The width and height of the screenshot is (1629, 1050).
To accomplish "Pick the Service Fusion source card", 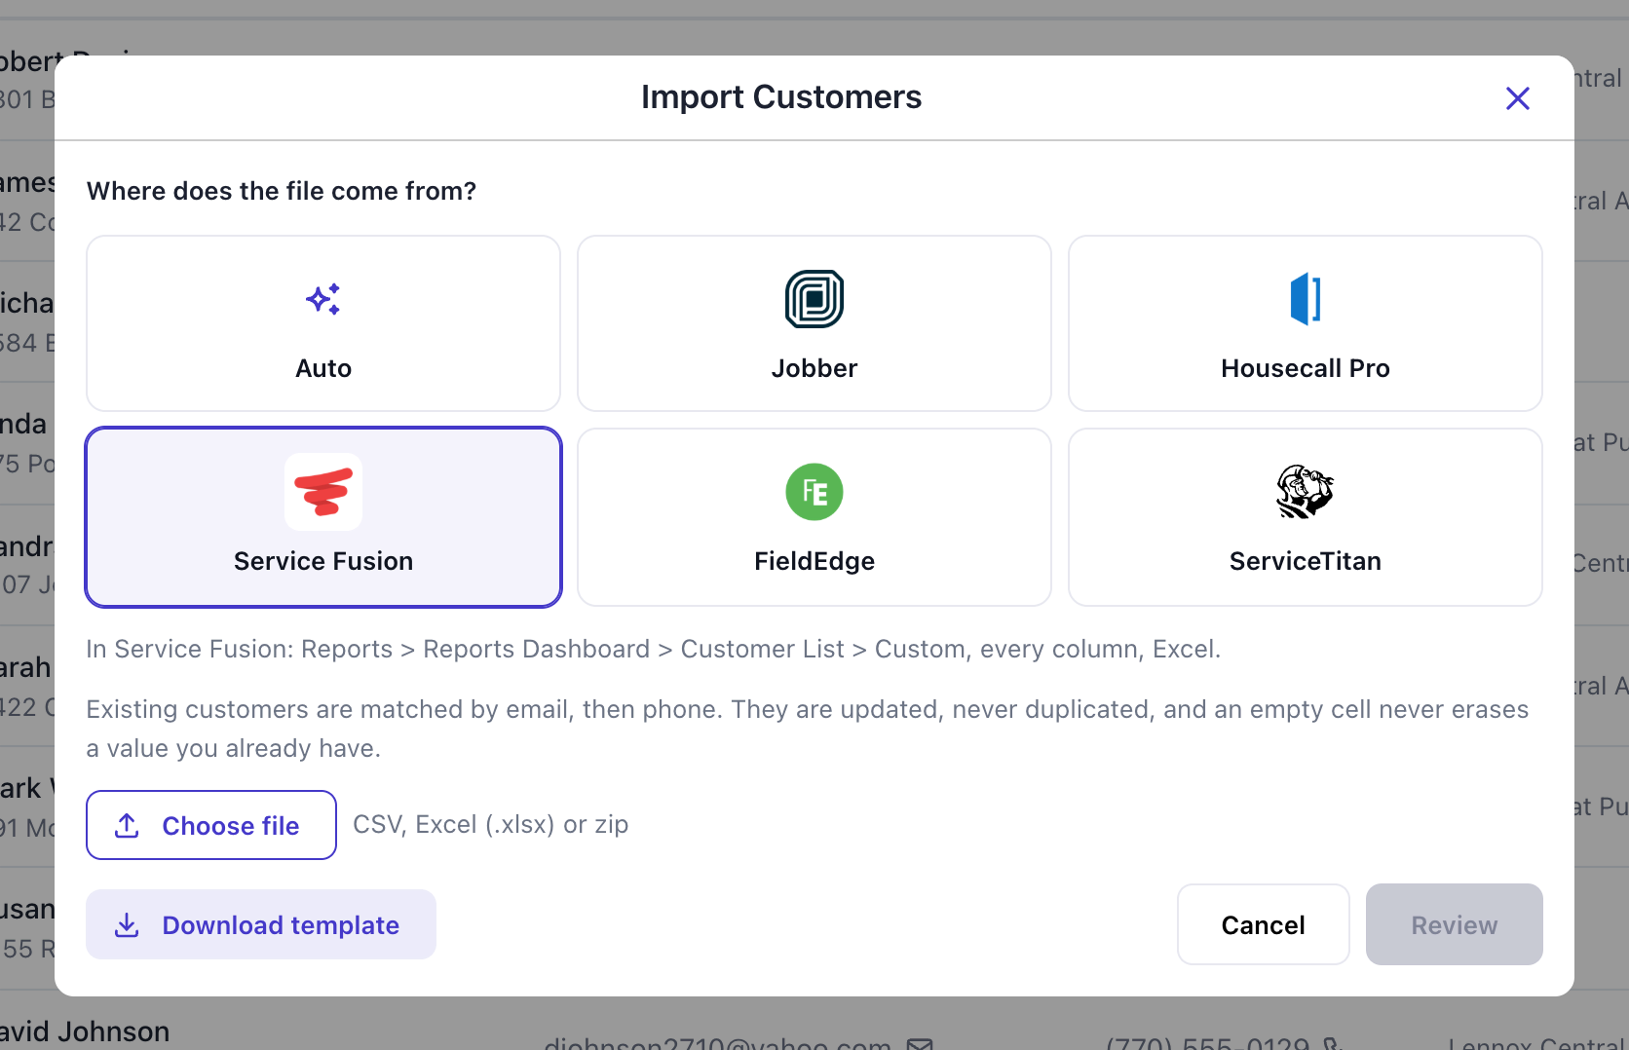I will pos(323,517).
